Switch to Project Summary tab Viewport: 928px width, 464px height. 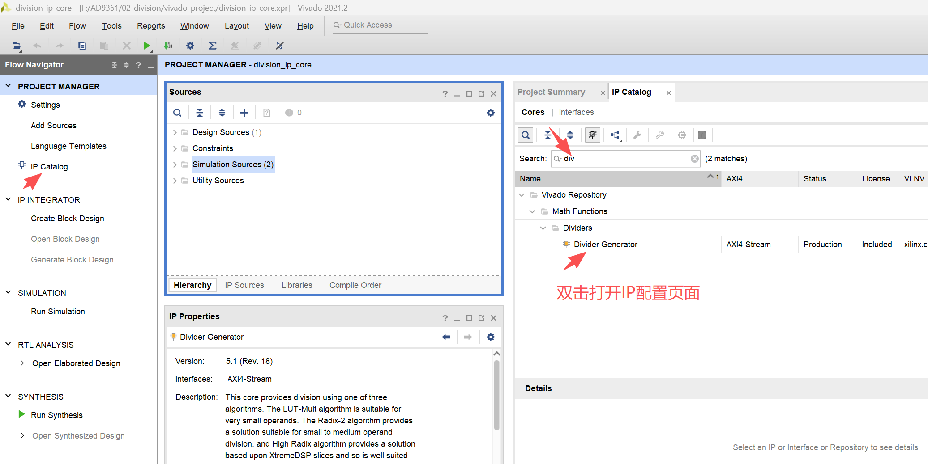click(551, 92)
